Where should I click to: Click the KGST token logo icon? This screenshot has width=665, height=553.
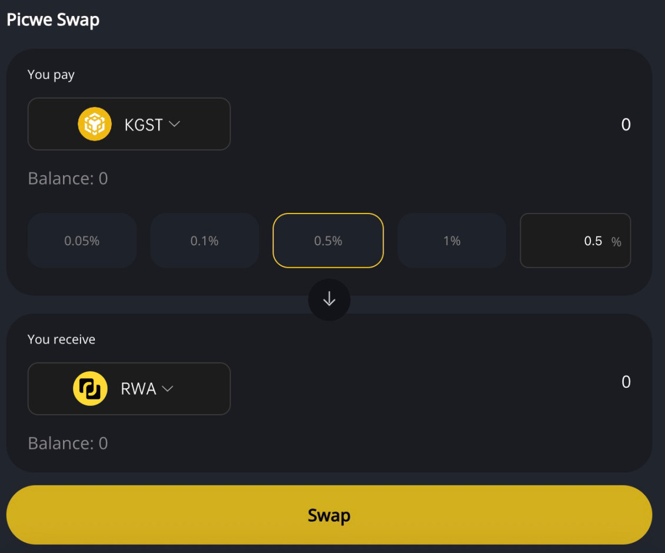coord(95,124)
